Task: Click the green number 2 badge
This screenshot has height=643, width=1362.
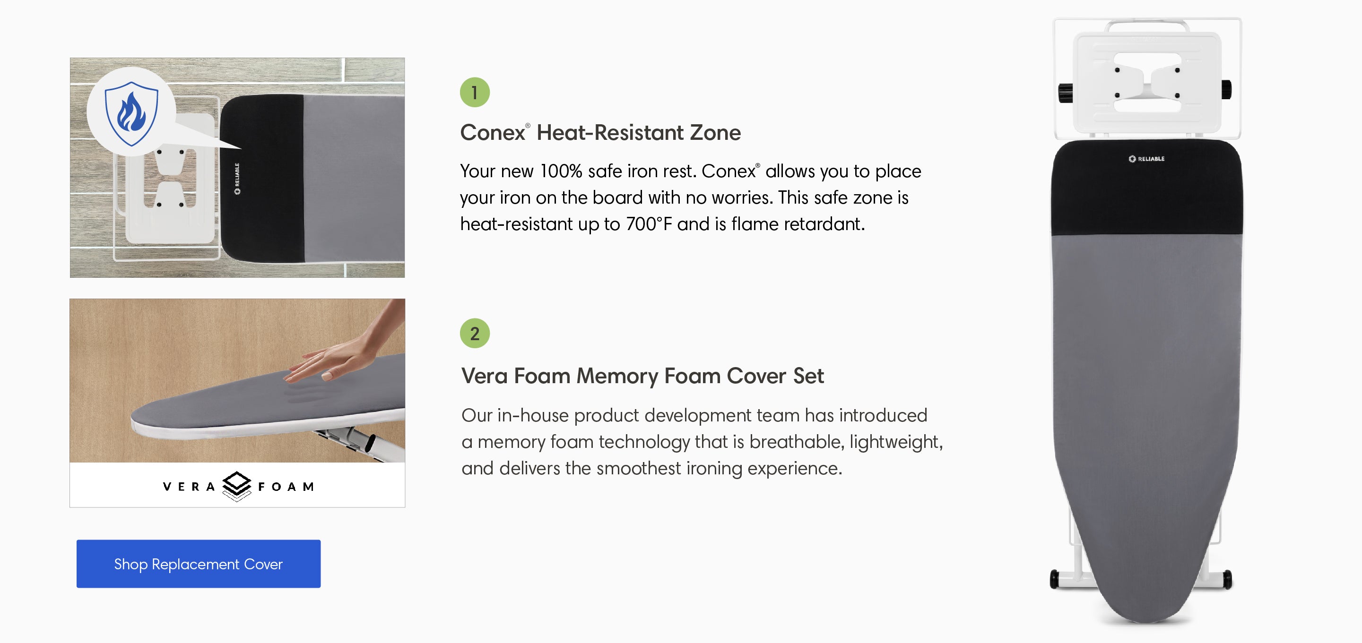Action: coord(474,334)
